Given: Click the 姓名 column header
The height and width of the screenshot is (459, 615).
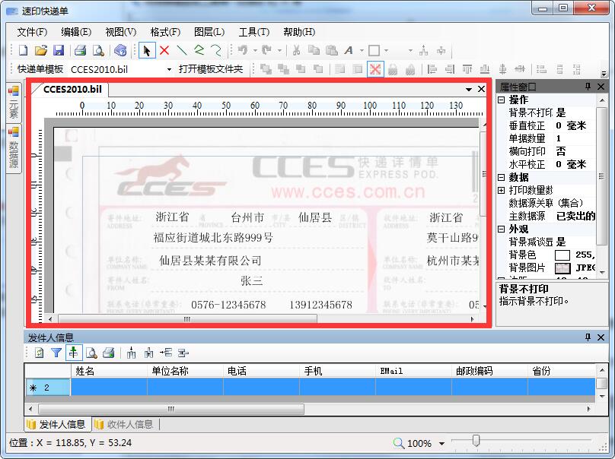Looking at the screenshot, I should (85, 371).
